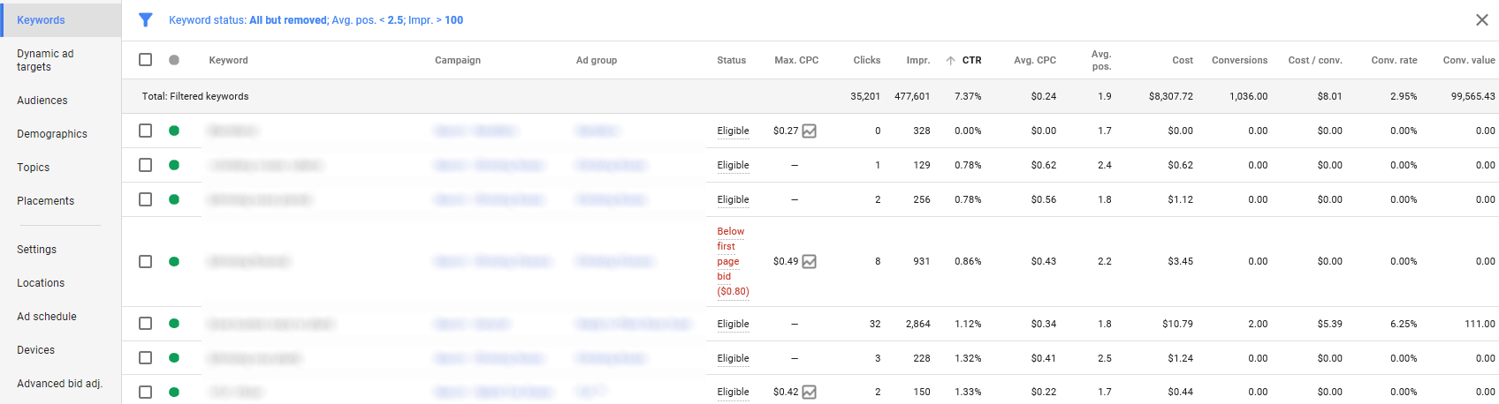Viewport: 1499px width, 404px height.
Task: Select the checkbox for the 2,864 impressions row
Action: [x=145, y=324]
